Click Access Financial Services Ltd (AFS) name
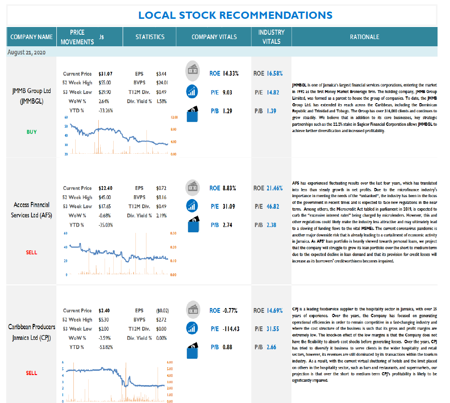The height and width of the screenshot is (403, 450). (32, 210)
